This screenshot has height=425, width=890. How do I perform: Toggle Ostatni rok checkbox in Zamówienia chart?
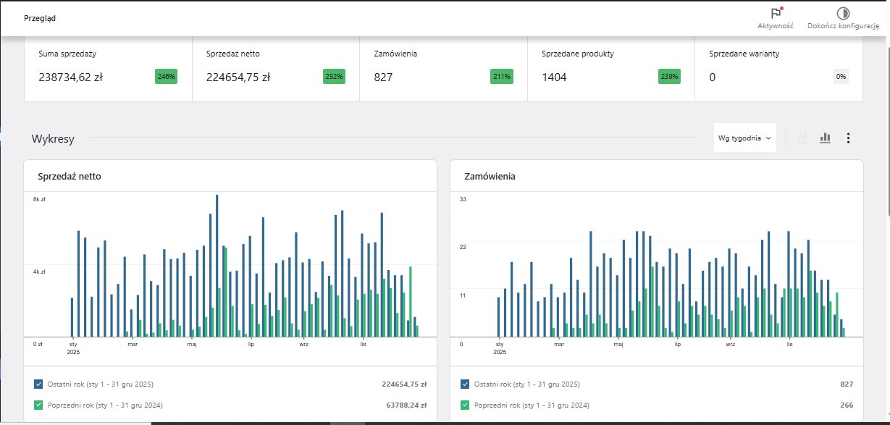[x=465, y=384]
